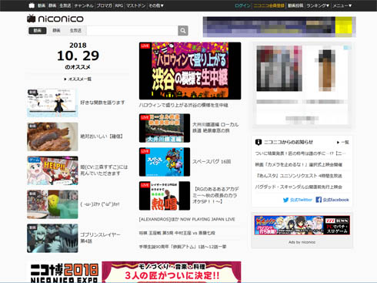Image resolution: width=377 pixels, height=283 pixels.
Task: Open the 3人の匠がついに決定 banner
Action: [172, 272]
